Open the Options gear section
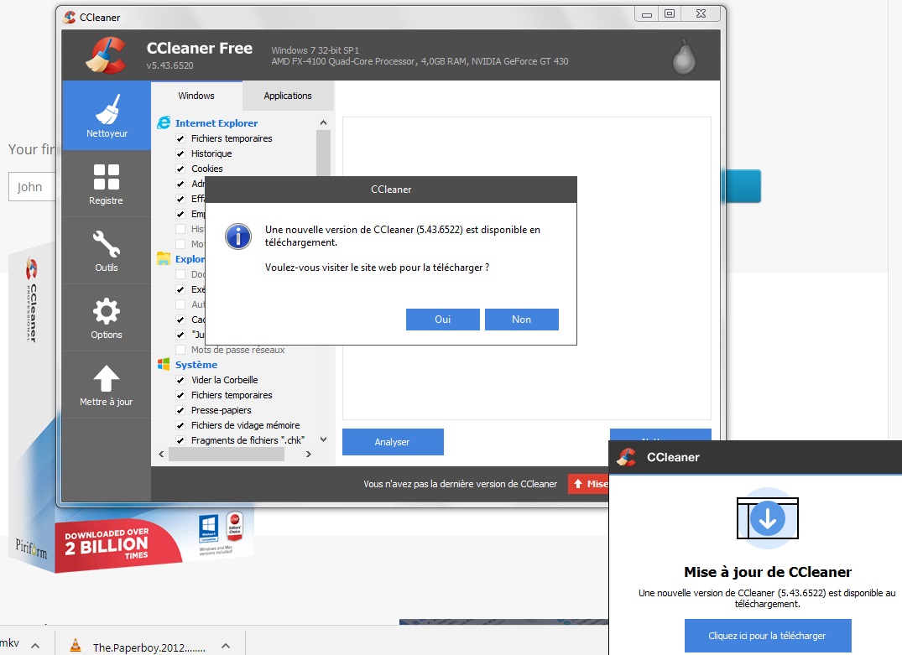902x655 pixels. pyautogui.click(x=107, y=318)
